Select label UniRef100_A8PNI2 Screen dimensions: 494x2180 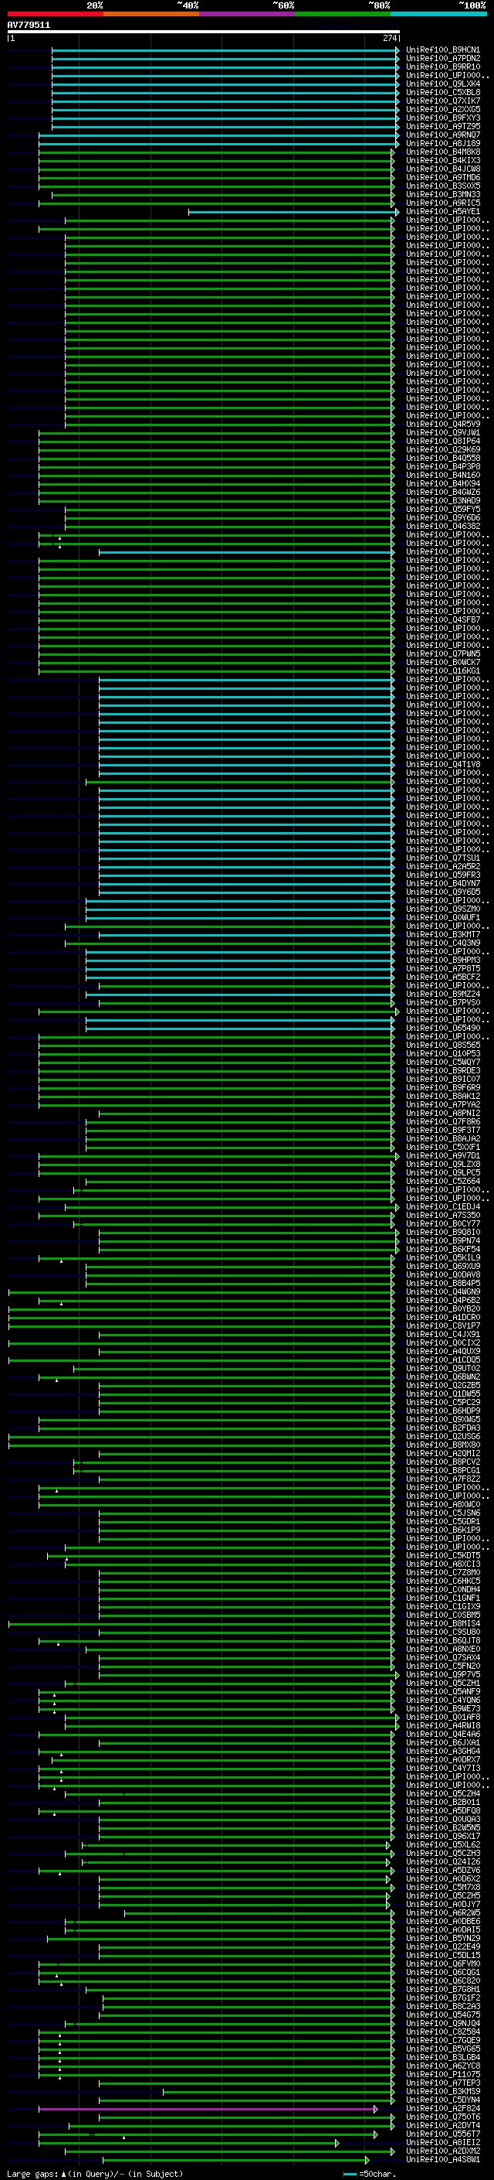[442, 1114]
